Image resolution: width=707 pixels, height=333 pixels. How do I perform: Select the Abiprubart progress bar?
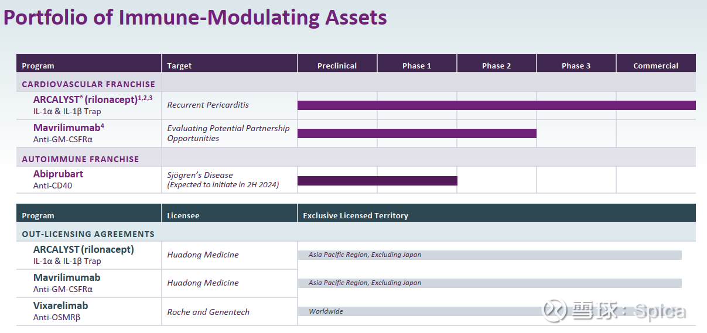point(377,181)
